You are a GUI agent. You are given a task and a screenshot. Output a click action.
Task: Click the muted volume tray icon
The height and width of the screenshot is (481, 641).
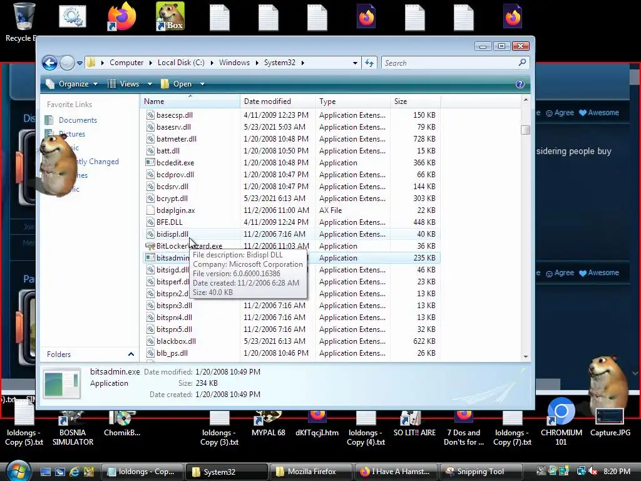tap(592, 472)
